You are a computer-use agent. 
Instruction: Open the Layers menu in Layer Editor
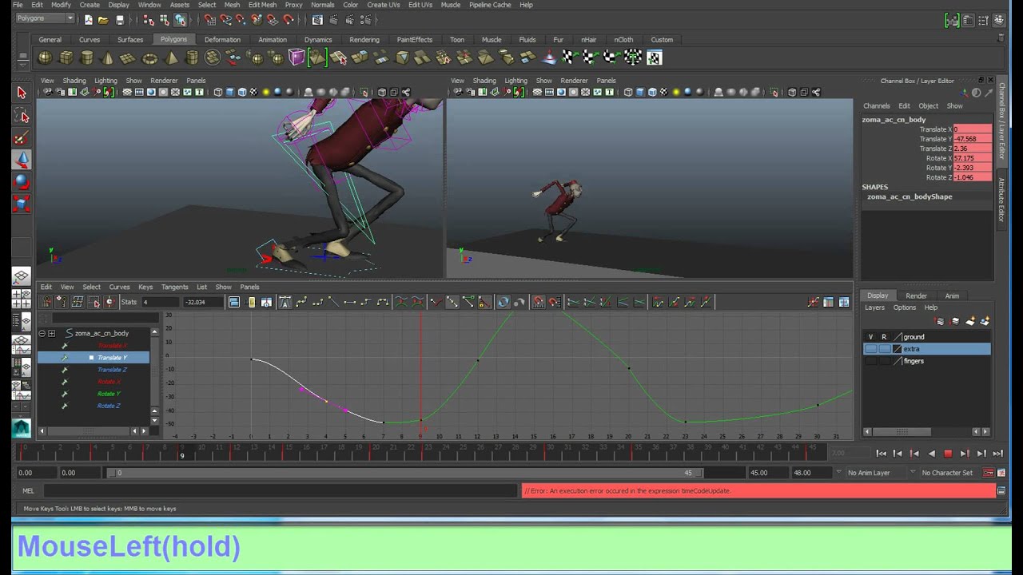coord(874,307)
